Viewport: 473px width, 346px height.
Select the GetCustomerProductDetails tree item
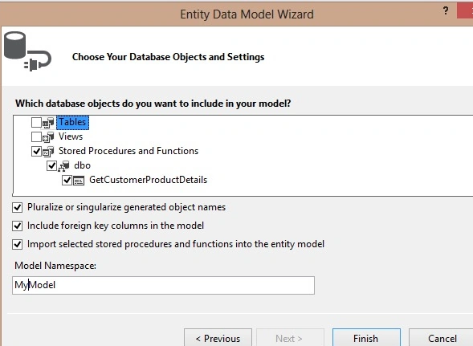point(148,180)
